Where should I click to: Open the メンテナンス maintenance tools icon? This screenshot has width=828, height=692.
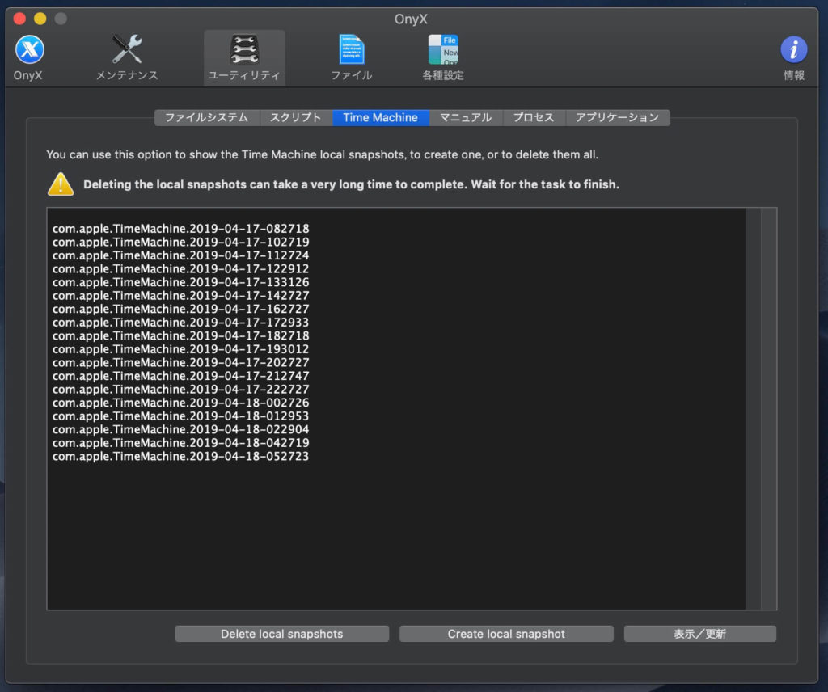pos(127,57)
